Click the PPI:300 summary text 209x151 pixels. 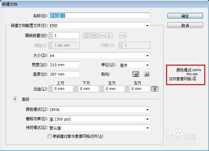192,74
